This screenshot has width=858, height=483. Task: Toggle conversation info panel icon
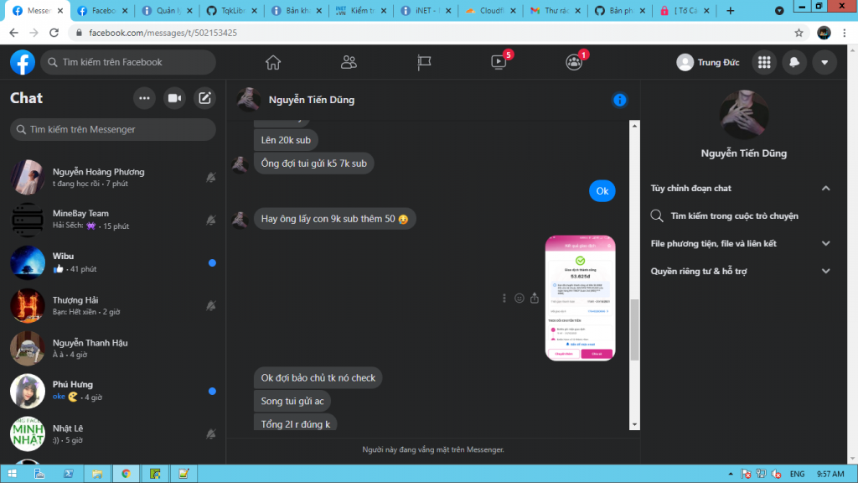pyautogui.click(x=619, y=100)
